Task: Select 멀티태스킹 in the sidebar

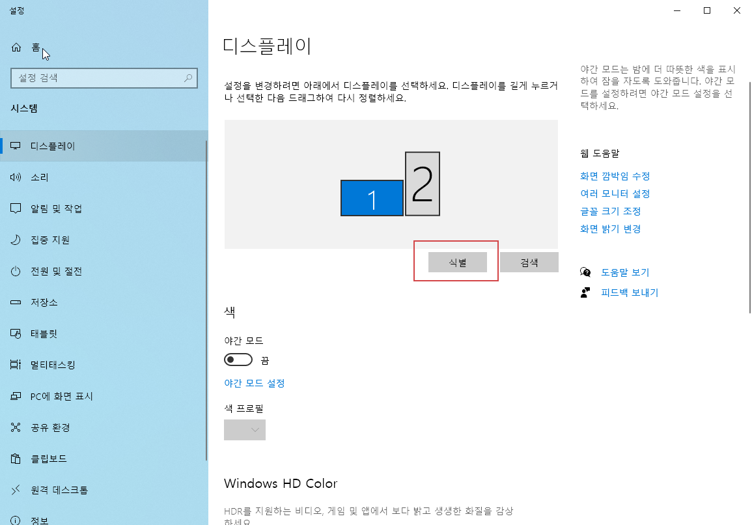Action: 103,365
